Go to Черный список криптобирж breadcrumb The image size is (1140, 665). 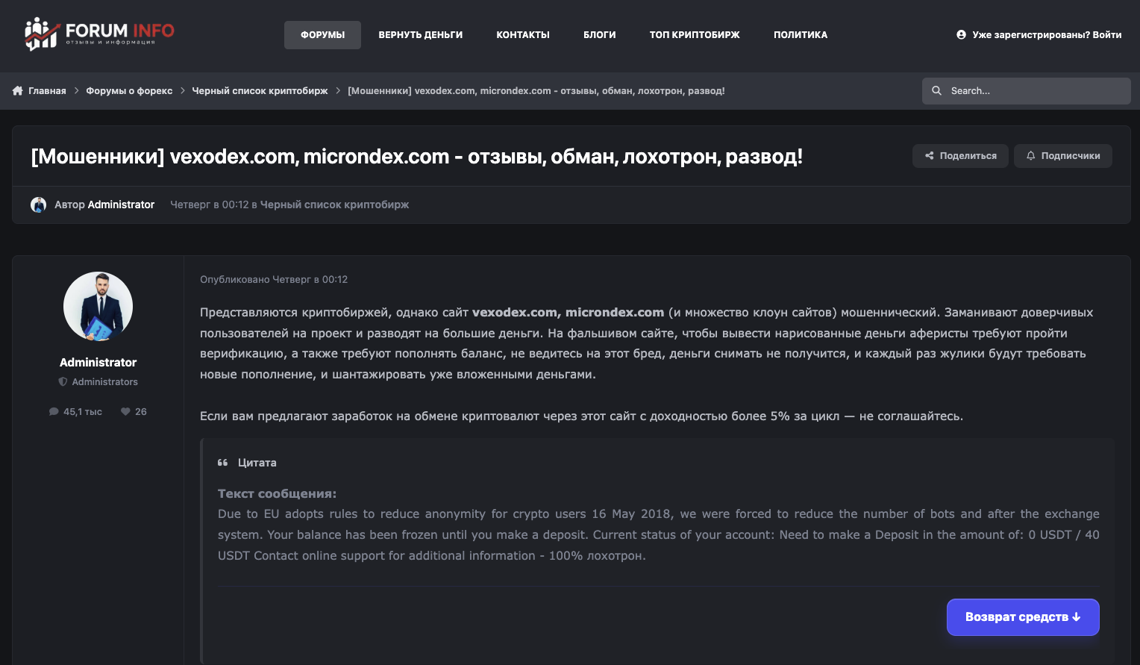(260, 90)
